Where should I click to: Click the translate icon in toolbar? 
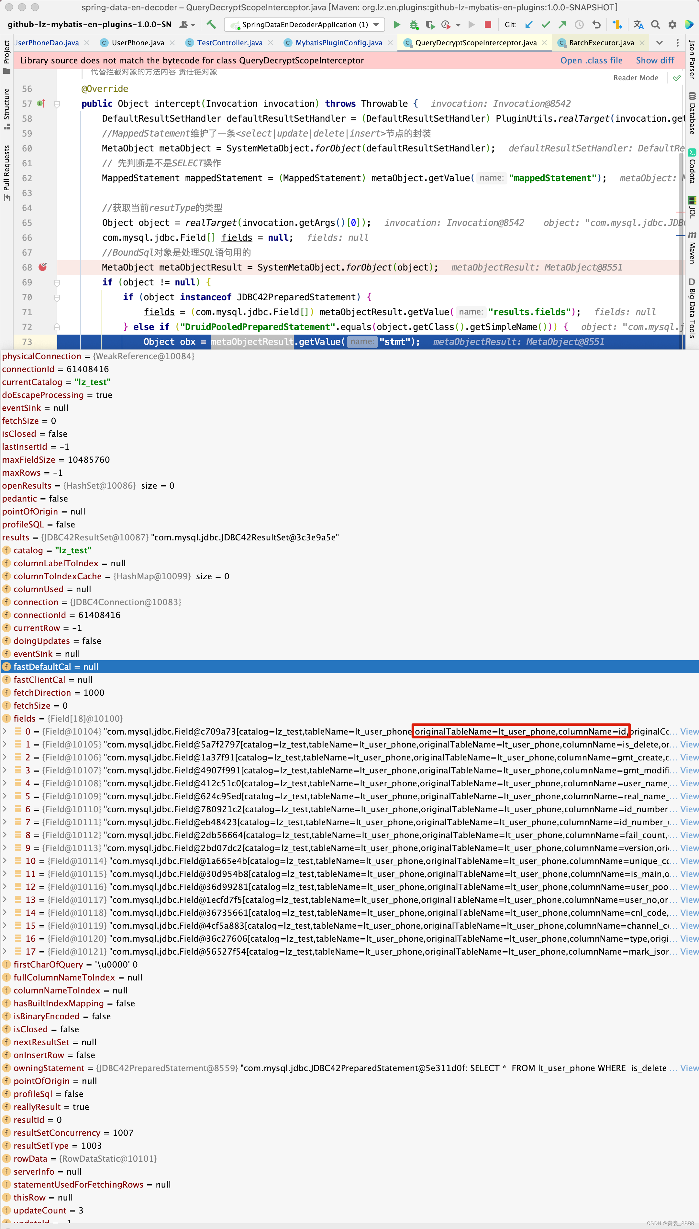[638, 25]
